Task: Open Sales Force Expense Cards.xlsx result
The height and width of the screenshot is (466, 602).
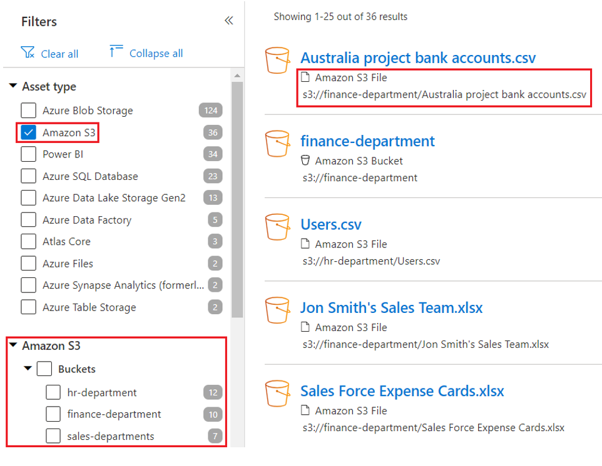Action: pos(402,391)
